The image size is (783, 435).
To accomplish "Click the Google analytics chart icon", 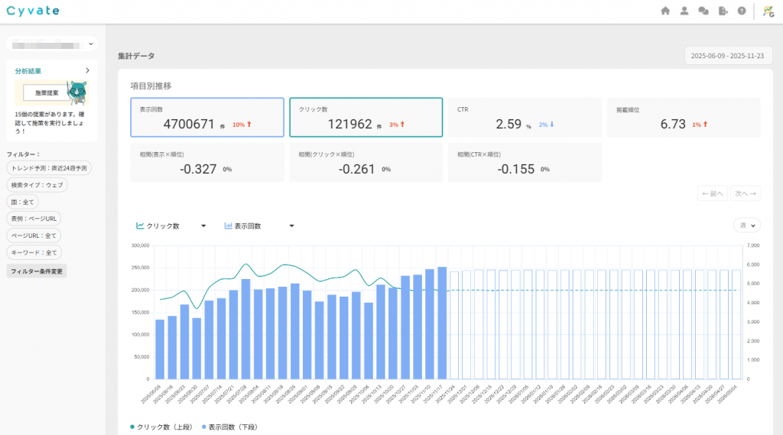I will (767, 11).
